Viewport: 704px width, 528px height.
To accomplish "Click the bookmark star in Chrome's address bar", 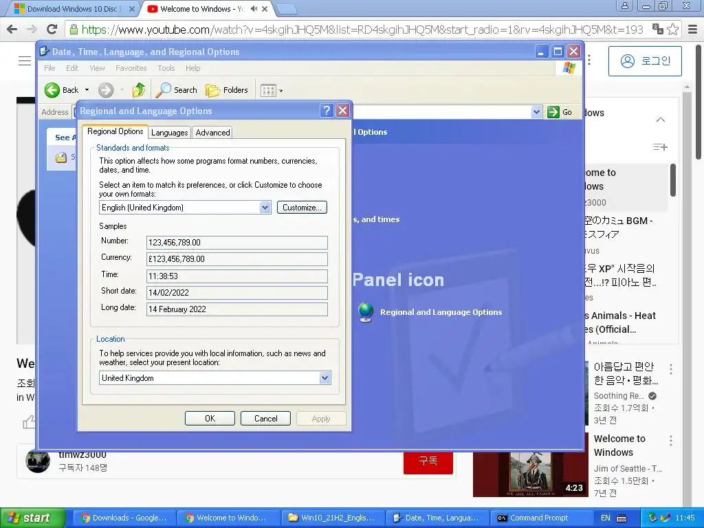I will pos(672,30).
